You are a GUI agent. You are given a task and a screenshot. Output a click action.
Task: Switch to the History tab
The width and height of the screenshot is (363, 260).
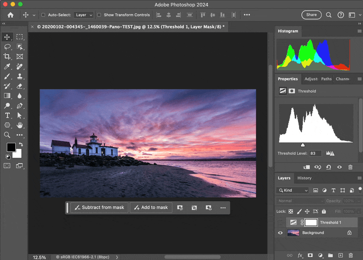click(x=304, y=178)
